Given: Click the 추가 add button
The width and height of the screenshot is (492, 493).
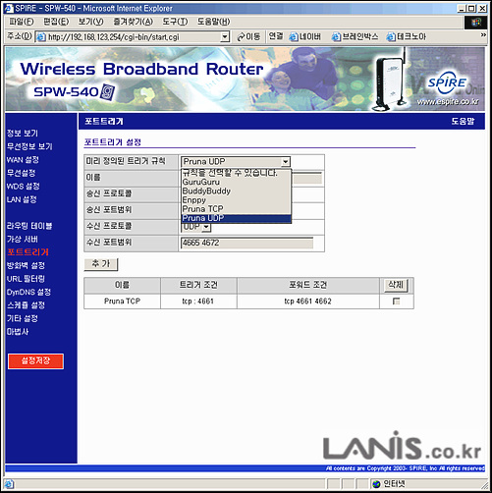Looking at the screenshot, I should point(101,264).
